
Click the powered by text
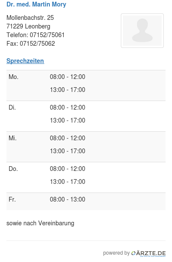click(x=116, y=253)
